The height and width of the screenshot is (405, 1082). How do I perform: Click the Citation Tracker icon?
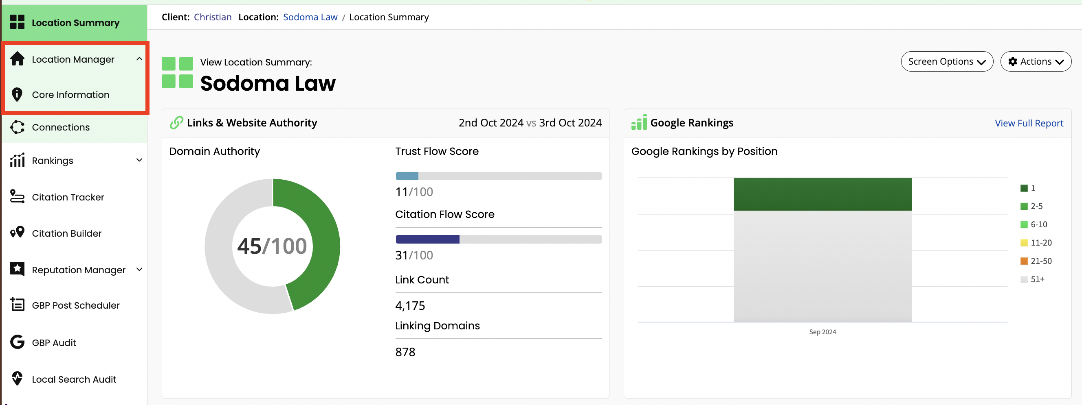point(17,197)
